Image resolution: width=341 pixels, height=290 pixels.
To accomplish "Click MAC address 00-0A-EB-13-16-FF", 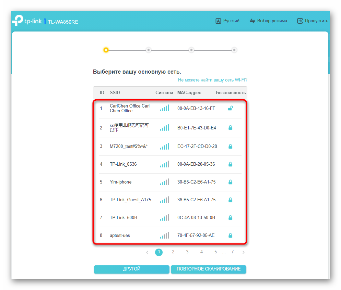I will pos(196,108).
